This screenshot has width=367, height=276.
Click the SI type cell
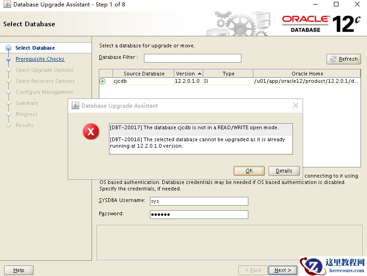point(228,81)
